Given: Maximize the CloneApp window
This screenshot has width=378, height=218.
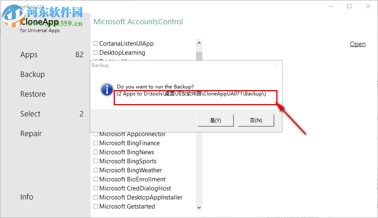Looking at the screenshot, I should click(x=349, y=6).
